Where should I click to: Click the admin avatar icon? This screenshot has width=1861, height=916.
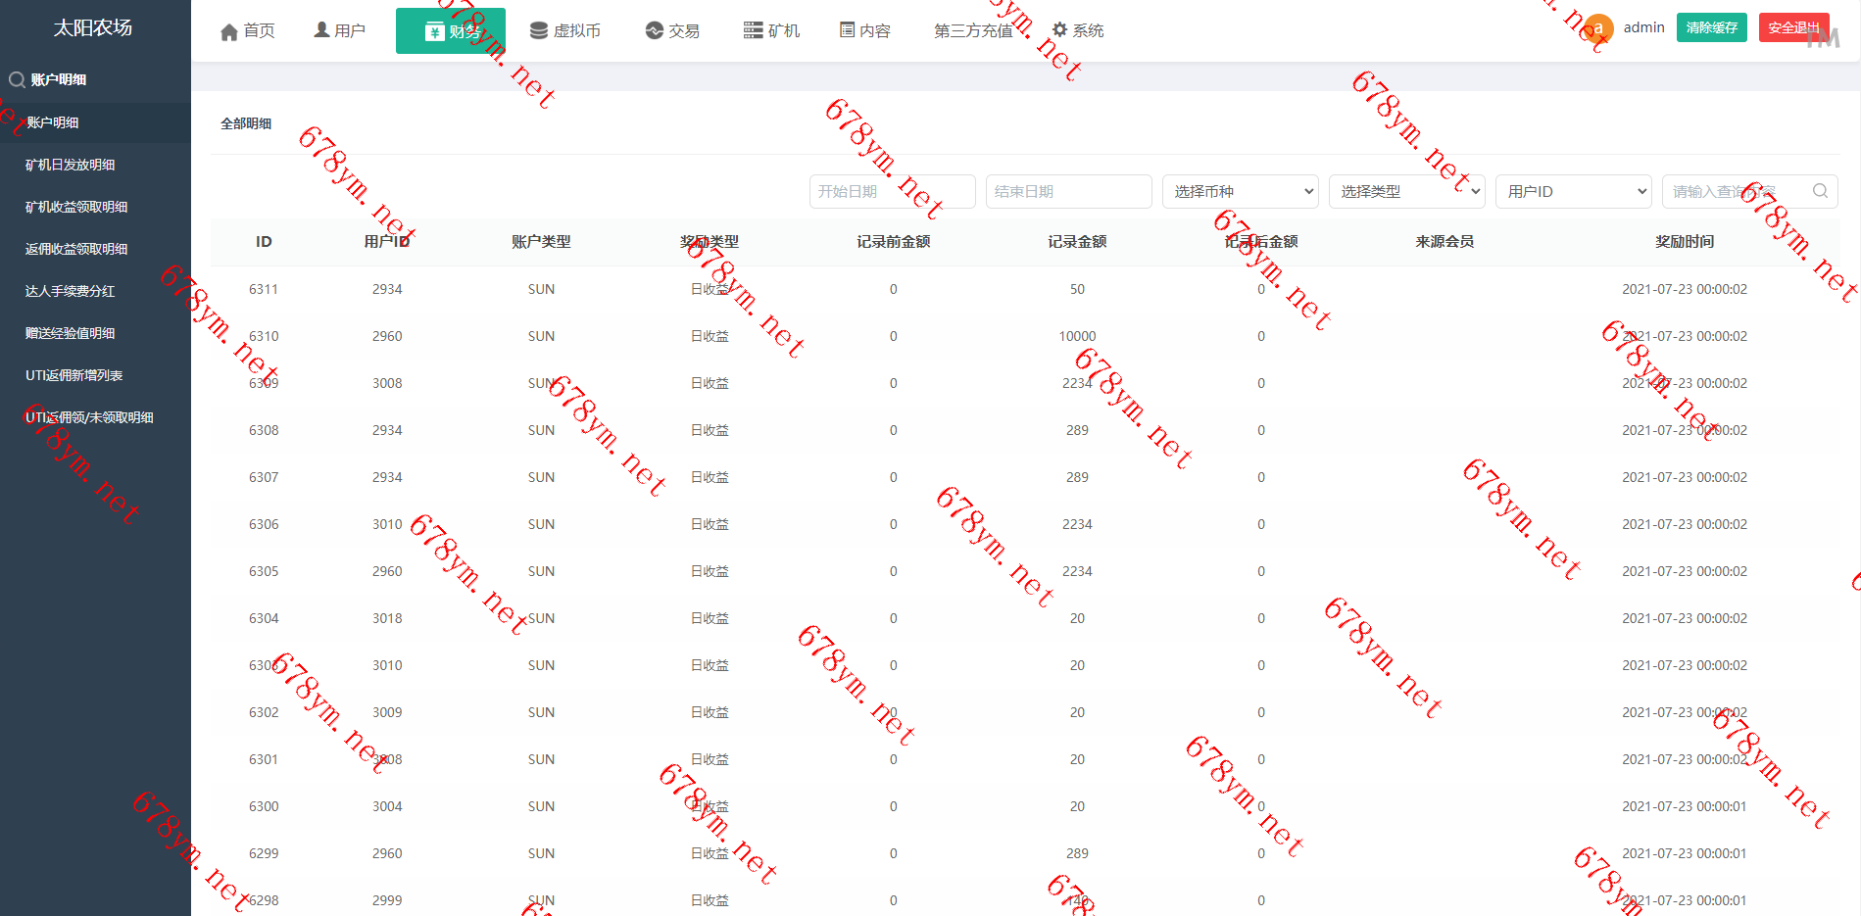point(1598,28)
